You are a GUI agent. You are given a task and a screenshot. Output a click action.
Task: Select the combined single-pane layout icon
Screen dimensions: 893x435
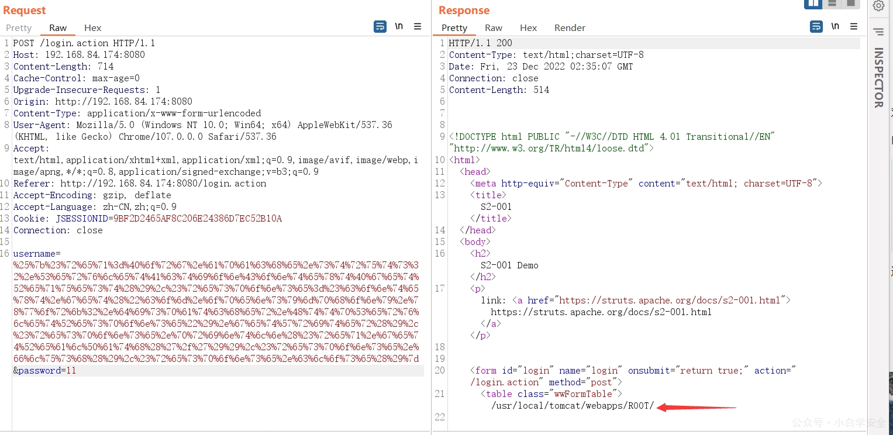851,4
